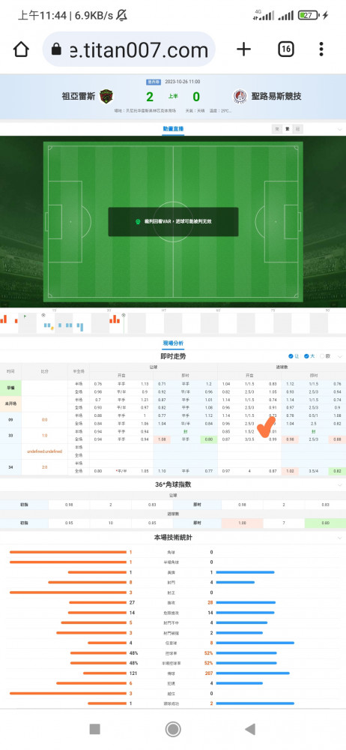
Task: Tap the Android recent apps square
Action: coord(94,729)
